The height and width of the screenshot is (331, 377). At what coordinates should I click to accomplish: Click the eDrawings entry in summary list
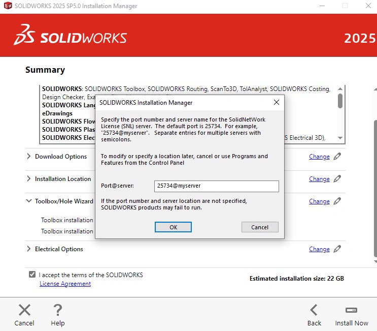tap(57, 113)
